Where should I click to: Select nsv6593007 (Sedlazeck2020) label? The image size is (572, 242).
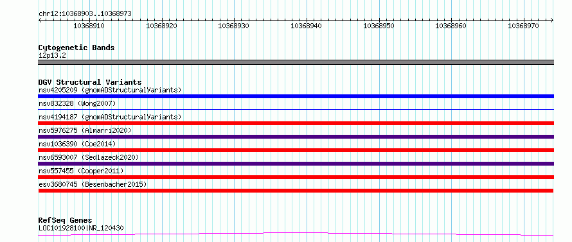pos(89,157)
